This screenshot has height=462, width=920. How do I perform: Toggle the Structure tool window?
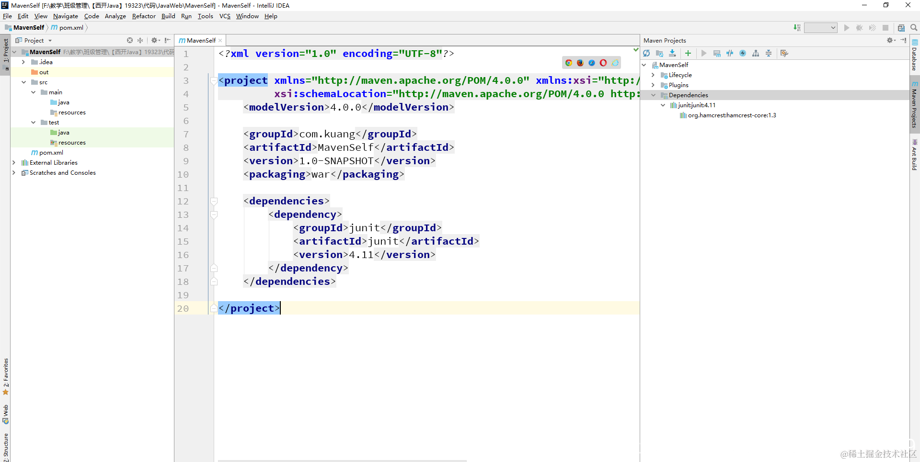(6, 447)
